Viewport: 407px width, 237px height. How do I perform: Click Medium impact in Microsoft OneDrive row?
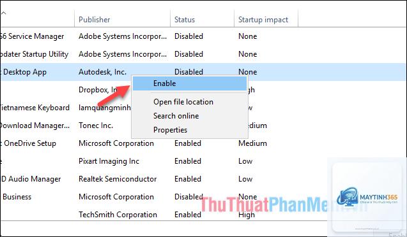click(x=252, y=143)
